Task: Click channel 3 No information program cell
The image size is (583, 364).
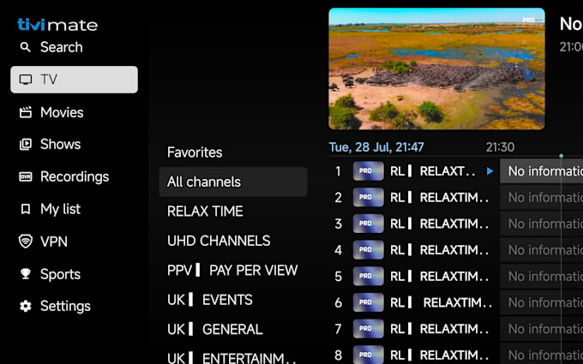Action: click(x=541, y=224)
